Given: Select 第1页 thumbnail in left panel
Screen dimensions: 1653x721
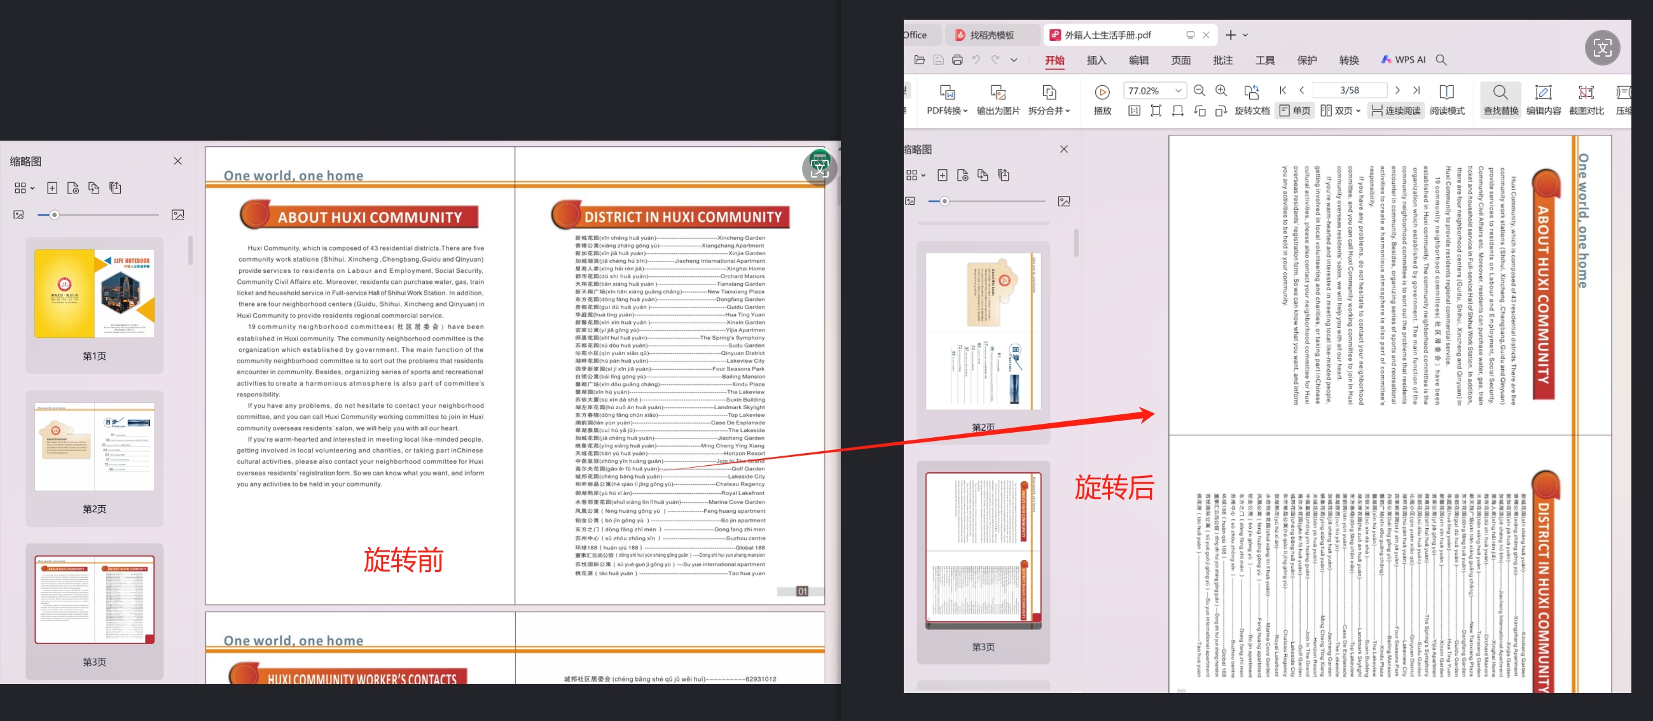Looking at the screenshot, I should tap(94, 305).
